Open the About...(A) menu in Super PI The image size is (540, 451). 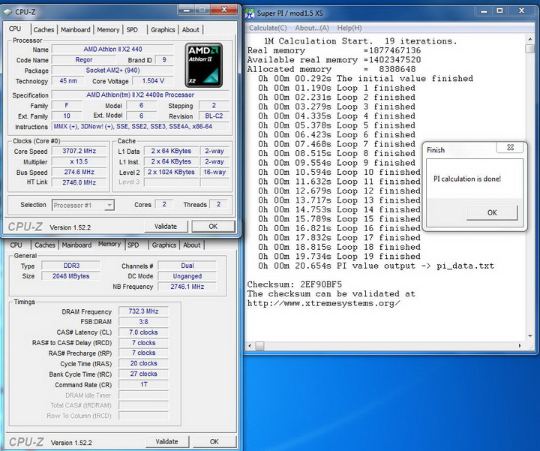pyautogui.click(x=313, y=28)
